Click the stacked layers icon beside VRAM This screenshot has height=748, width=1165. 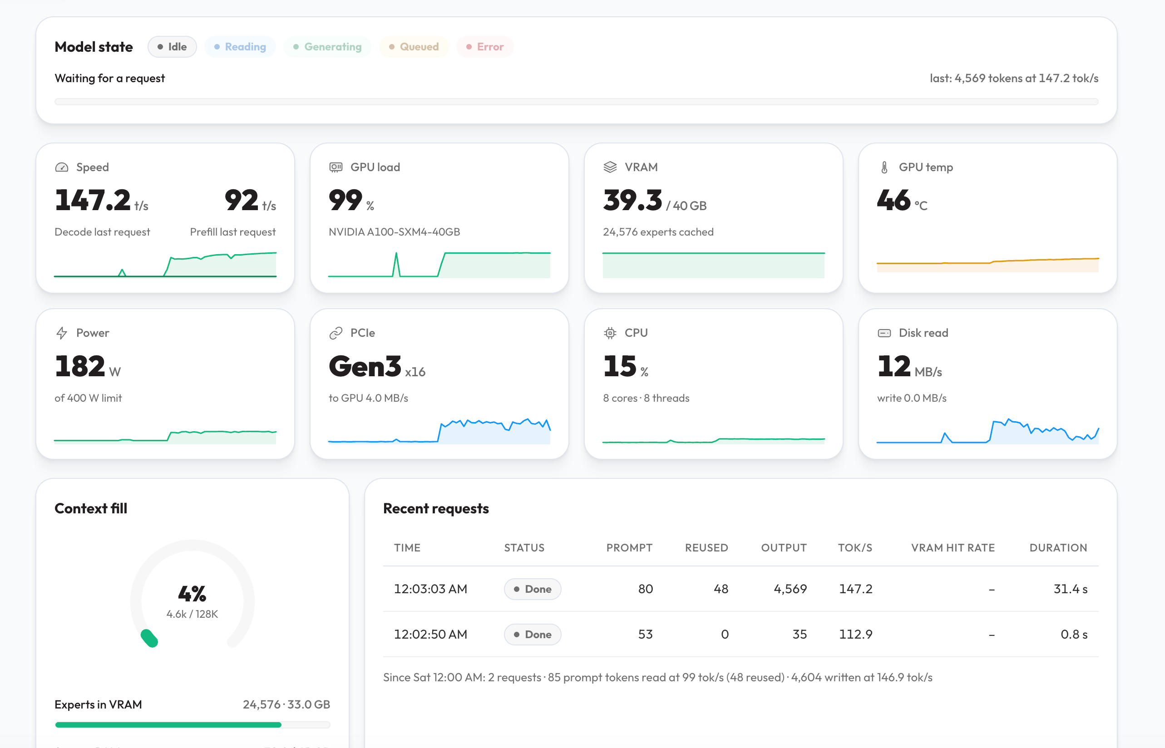tap(610, 167)
